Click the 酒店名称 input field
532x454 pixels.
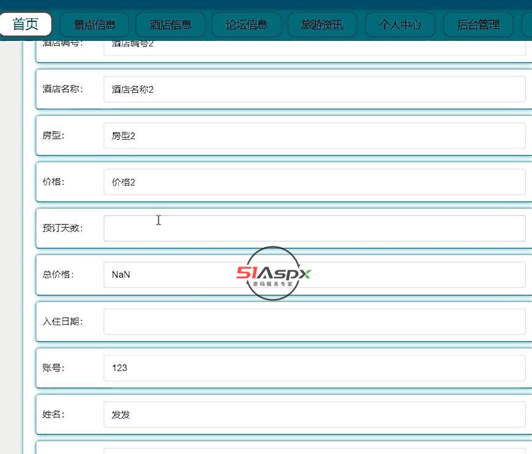point(315,89)
